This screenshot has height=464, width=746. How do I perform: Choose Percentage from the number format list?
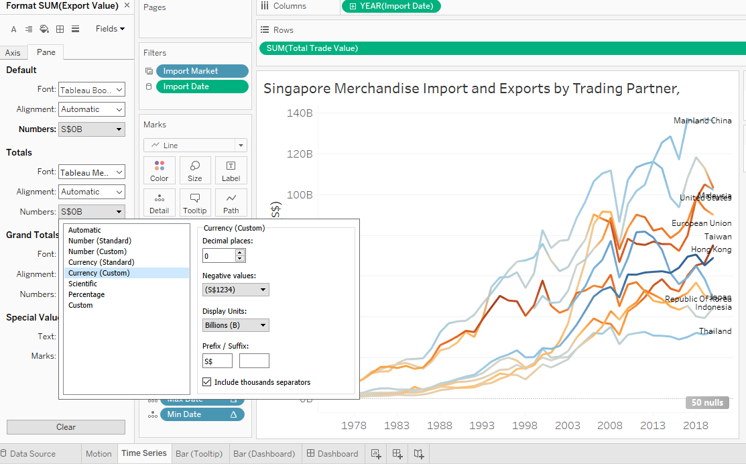pos(86,294)
